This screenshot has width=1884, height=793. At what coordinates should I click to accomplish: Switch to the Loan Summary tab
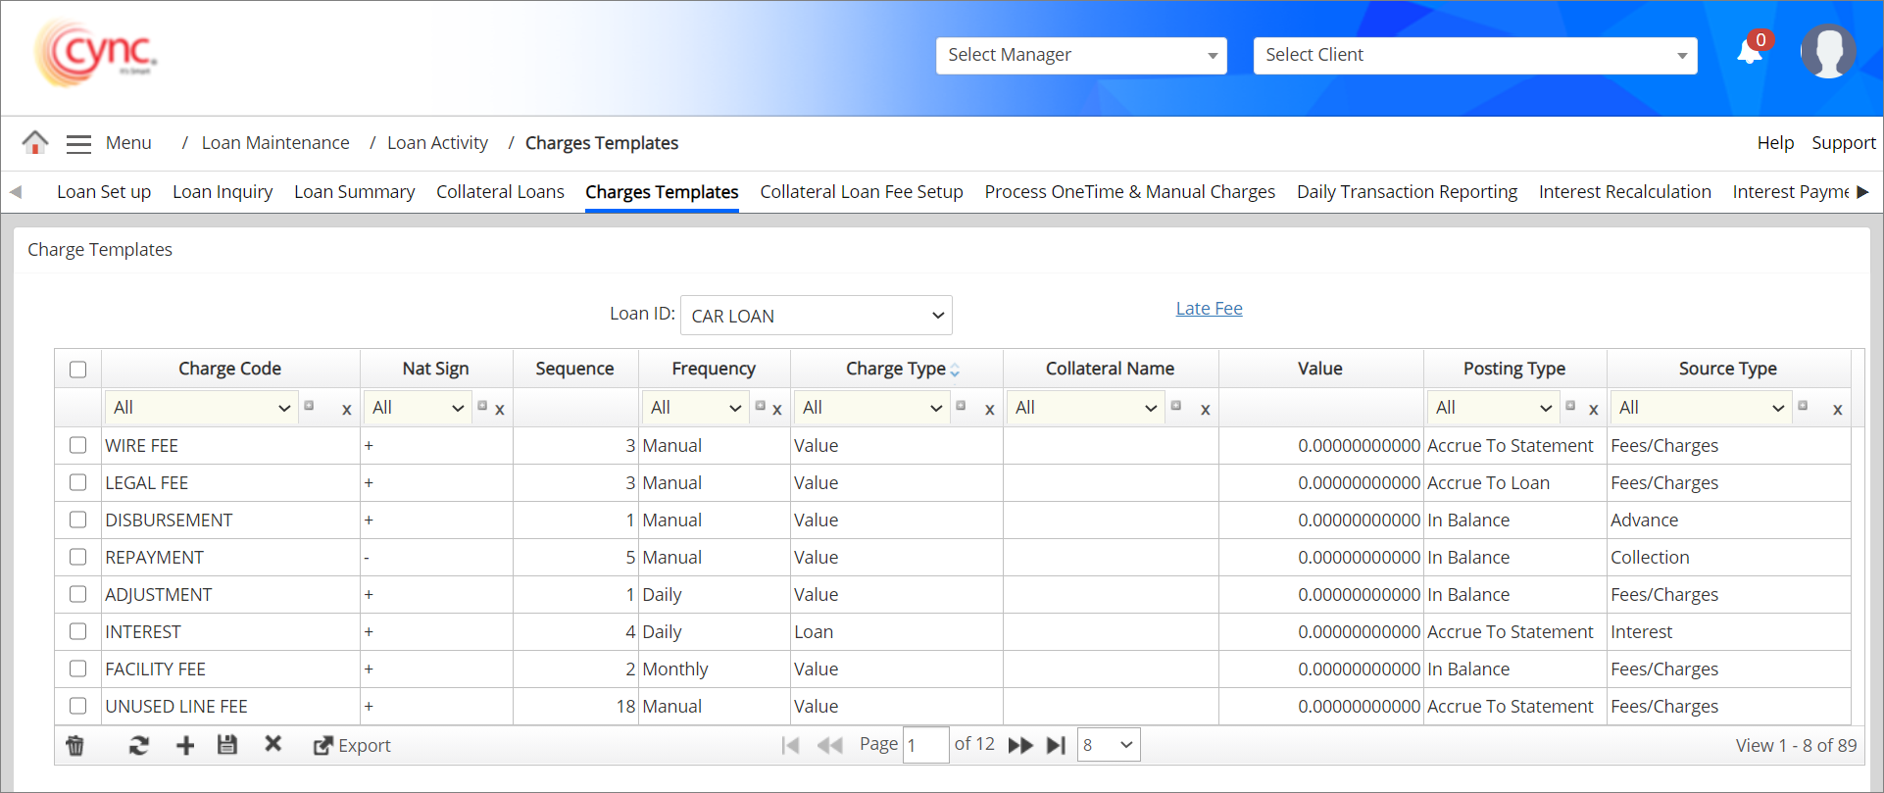354,192
